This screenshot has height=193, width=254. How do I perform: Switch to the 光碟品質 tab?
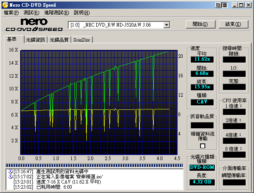[x=59, y=40]
